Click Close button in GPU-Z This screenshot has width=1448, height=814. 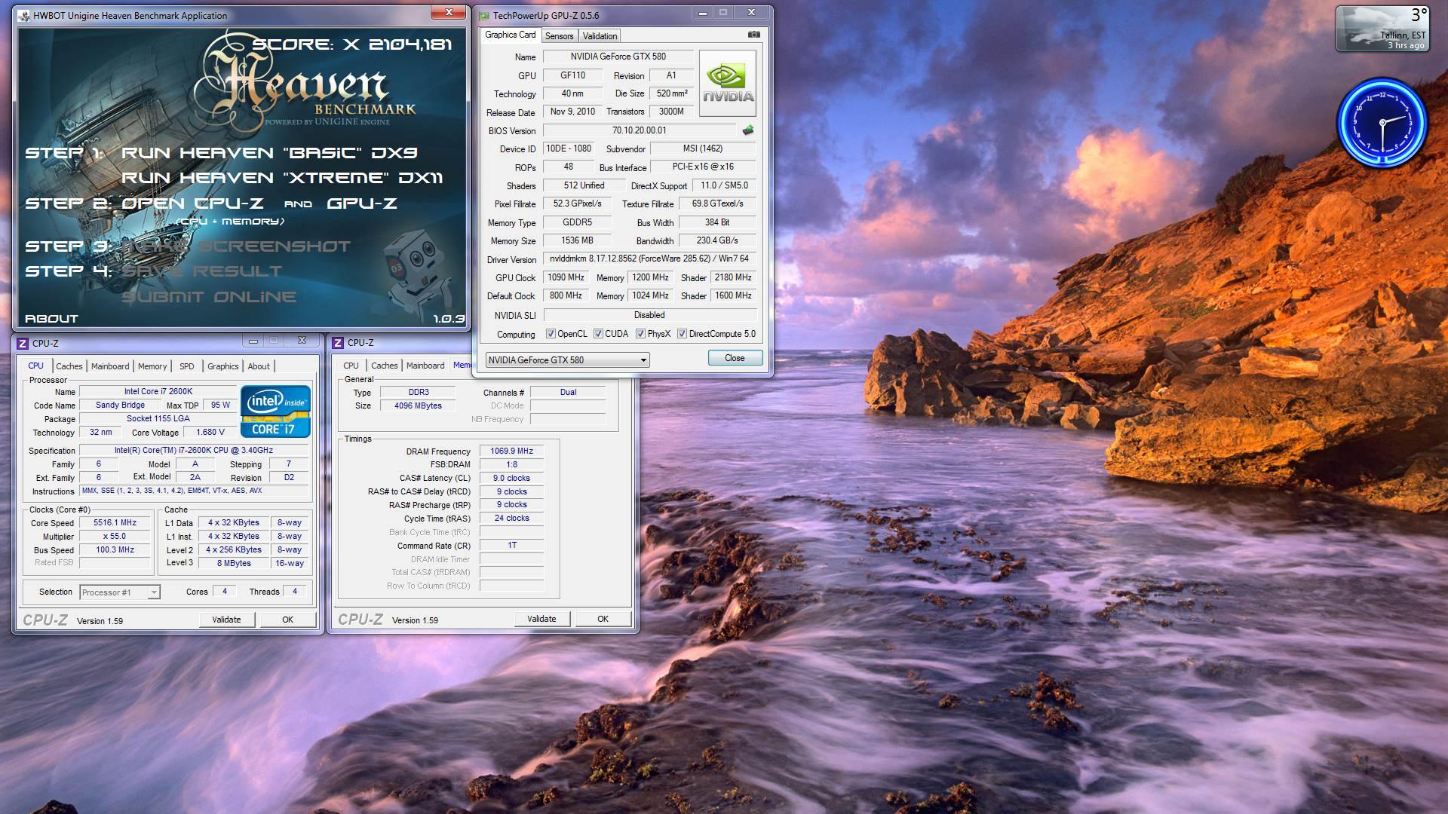click(735, 358)
